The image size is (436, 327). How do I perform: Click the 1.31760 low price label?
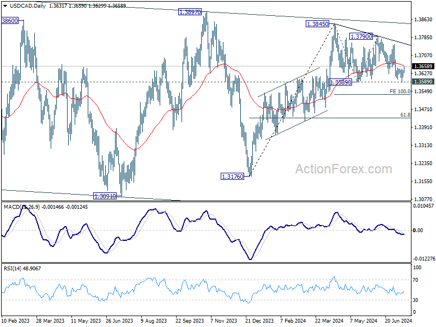pyautogui.click(x=232, y=176)
